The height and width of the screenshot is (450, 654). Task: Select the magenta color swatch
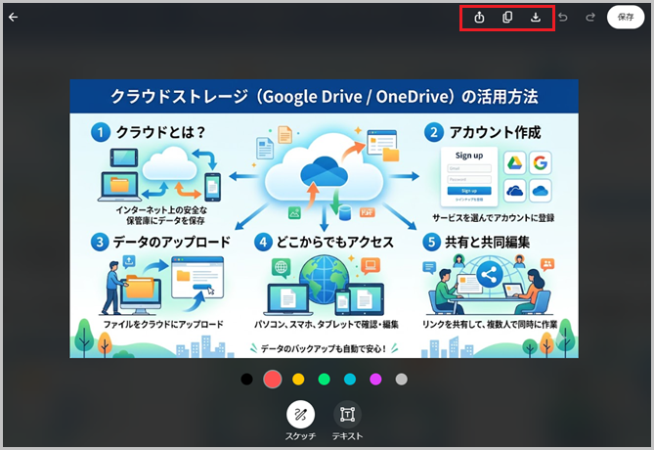click(375, 379)
